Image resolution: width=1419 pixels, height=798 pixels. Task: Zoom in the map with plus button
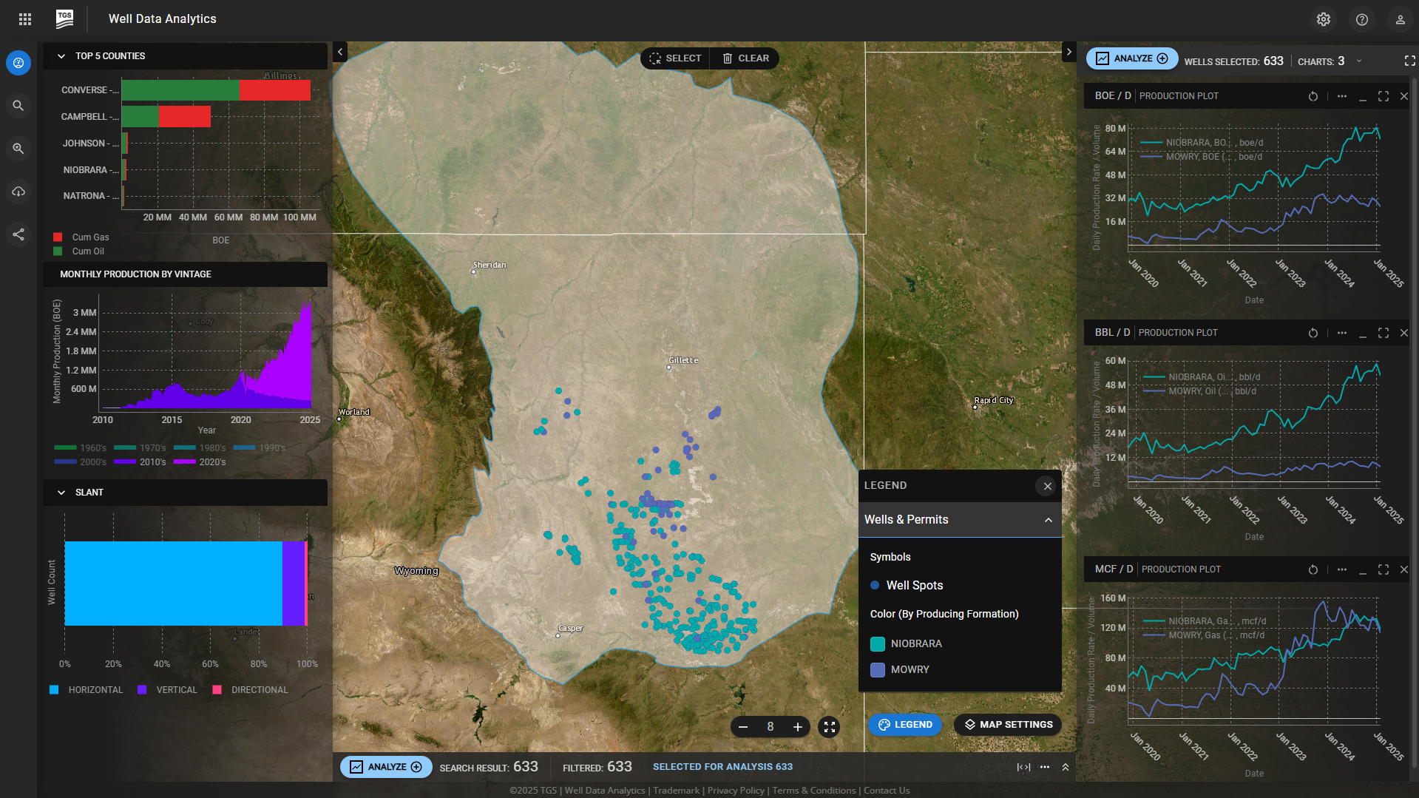[797, 727]
